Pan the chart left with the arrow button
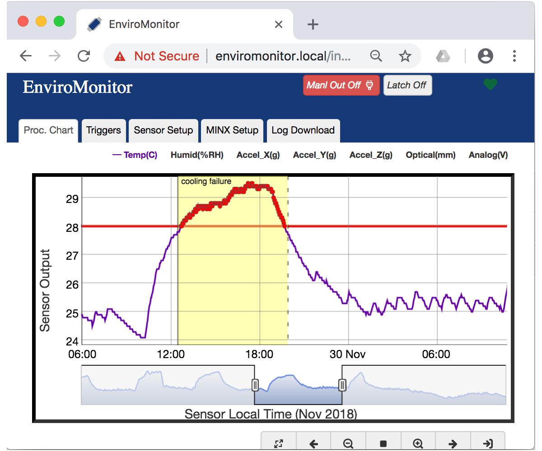This screenshot has width=542, height=451. (313, 443)
